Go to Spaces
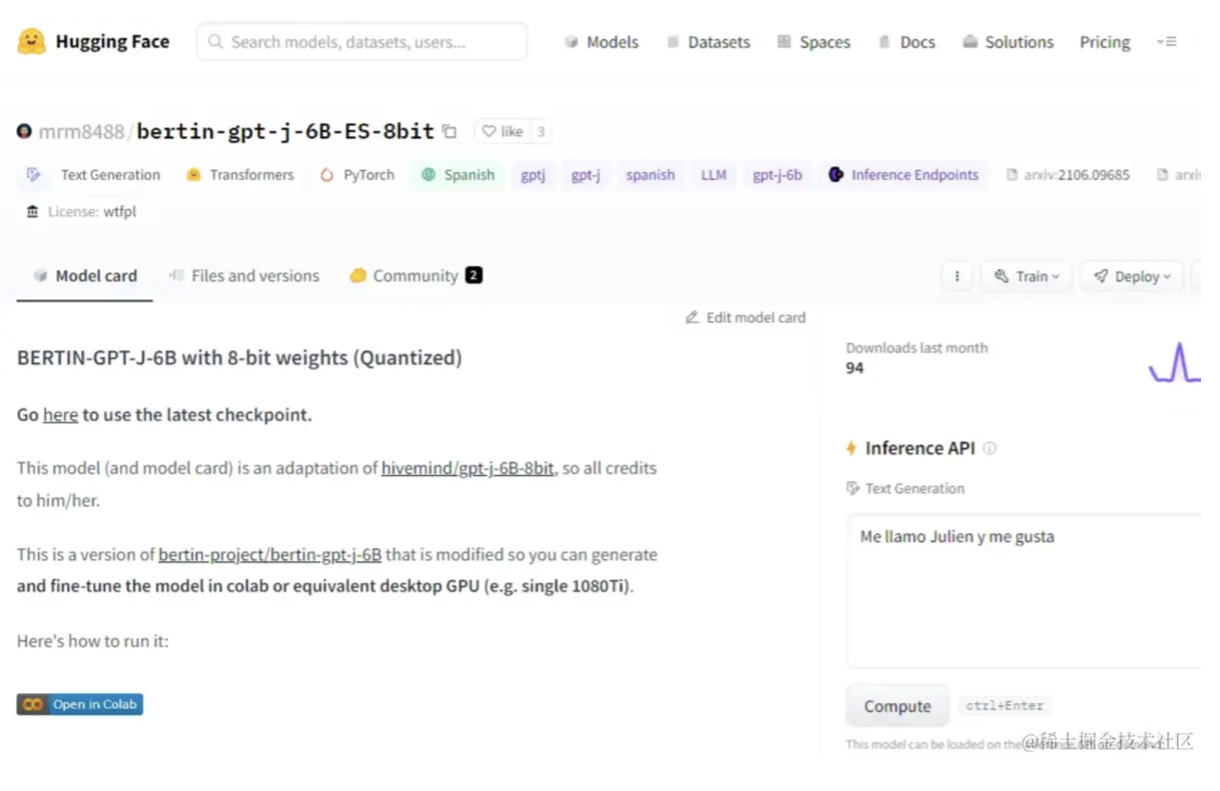The image size is (1220, 791). coord(814,42)
